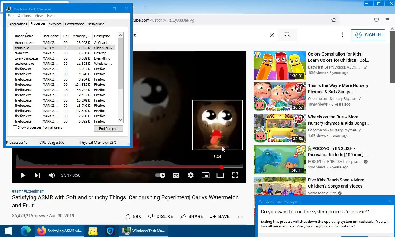The height and width of the screenshot is (237, 395).
Task: Open File Explorer taskbar icon
Action: tap(93, 231)
